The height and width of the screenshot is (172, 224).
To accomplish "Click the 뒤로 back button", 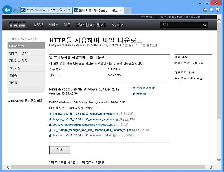I will click(x=60, y=150).
